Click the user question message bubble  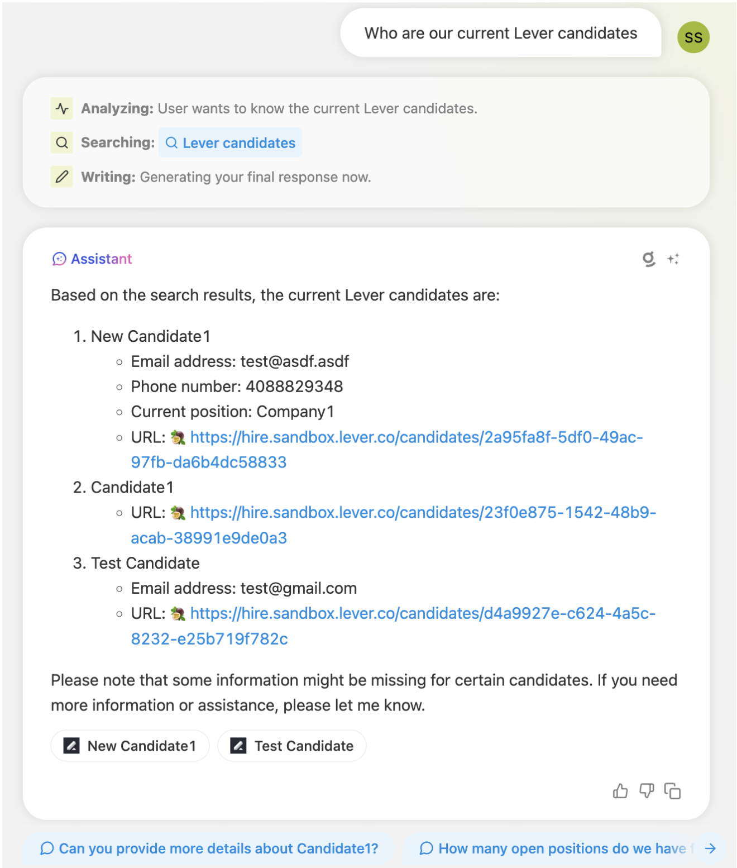click(x=500, y=34)
